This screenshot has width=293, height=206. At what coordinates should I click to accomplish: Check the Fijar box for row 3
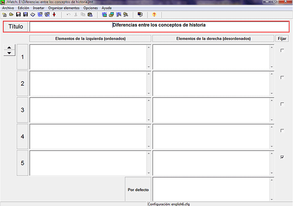[282, 104]
